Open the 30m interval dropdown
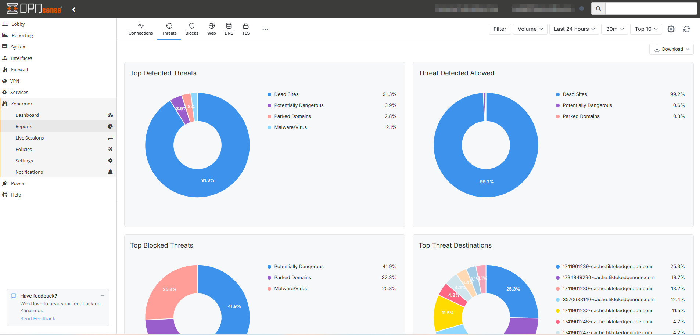Image resolution: width=700 pixels, height=335 pixels. point(615,29)
